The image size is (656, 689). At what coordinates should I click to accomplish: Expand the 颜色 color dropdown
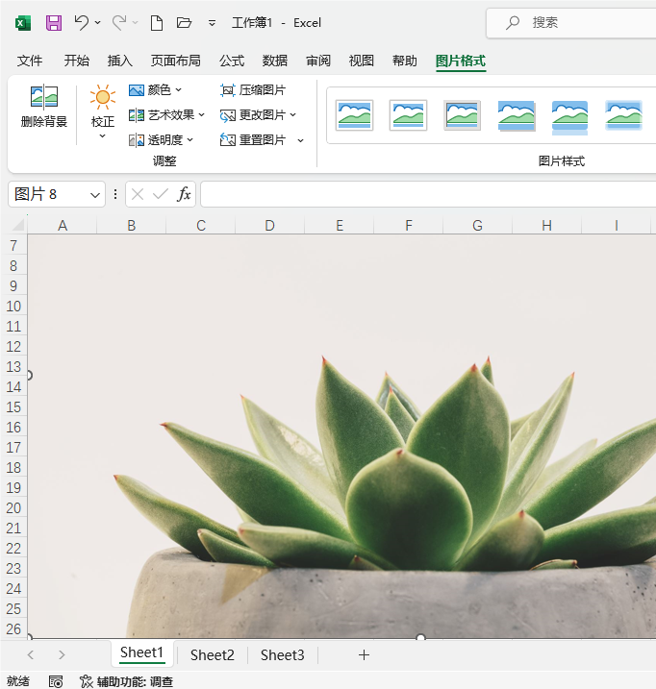pos(156,90)
